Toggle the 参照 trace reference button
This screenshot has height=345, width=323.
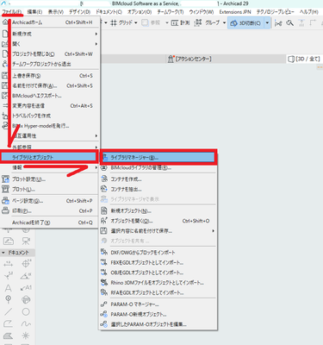tap(151, 22)
